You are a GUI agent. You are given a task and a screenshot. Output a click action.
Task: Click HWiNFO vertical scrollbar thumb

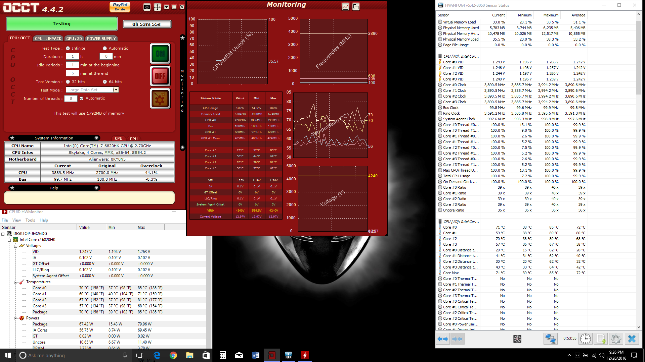[639, 57]
